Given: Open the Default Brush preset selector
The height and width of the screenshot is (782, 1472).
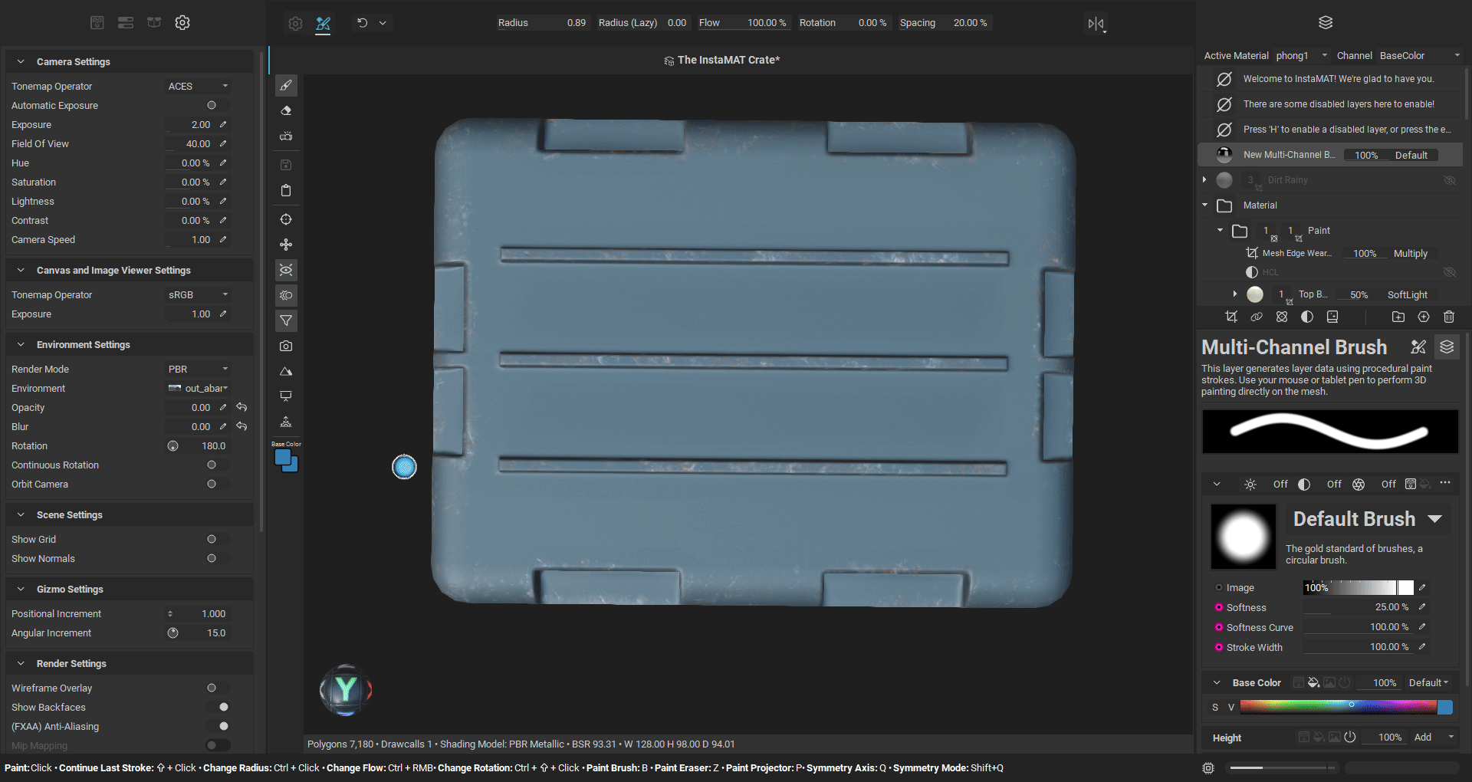Looking at the screenshot, I should pyautogui.click(x=1434, y=519).
